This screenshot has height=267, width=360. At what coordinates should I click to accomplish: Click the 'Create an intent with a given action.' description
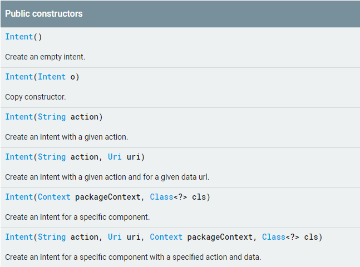66,137
